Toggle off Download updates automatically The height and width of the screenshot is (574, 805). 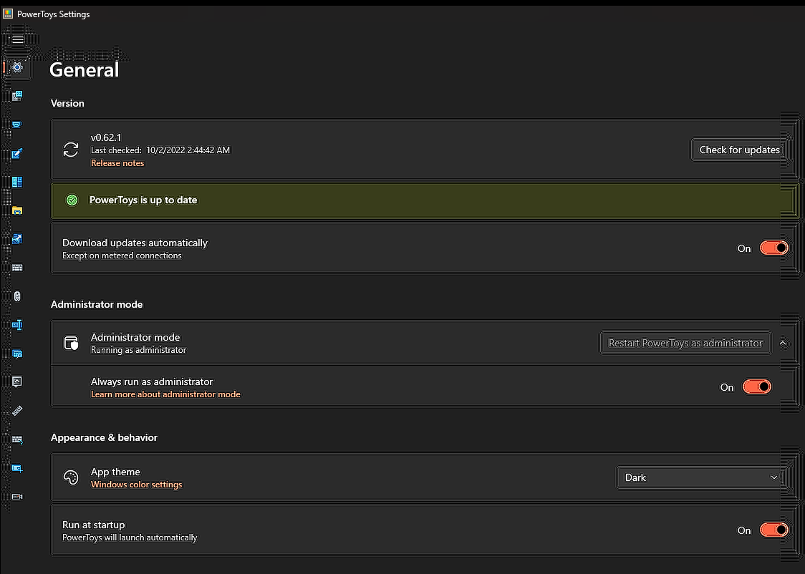773,248
